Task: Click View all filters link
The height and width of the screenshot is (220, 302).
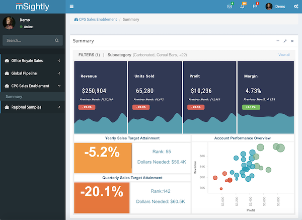Action: pos(284,55)
